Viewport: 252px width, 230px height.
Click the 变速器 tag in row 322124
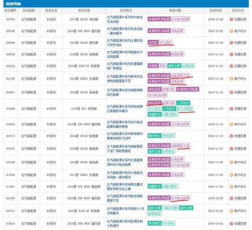(153, 66)
